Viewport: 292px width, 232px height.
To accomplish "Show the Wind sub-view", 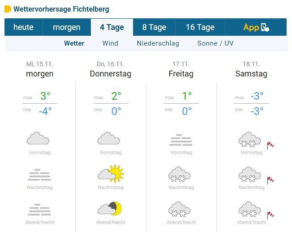I will point(110,43).
